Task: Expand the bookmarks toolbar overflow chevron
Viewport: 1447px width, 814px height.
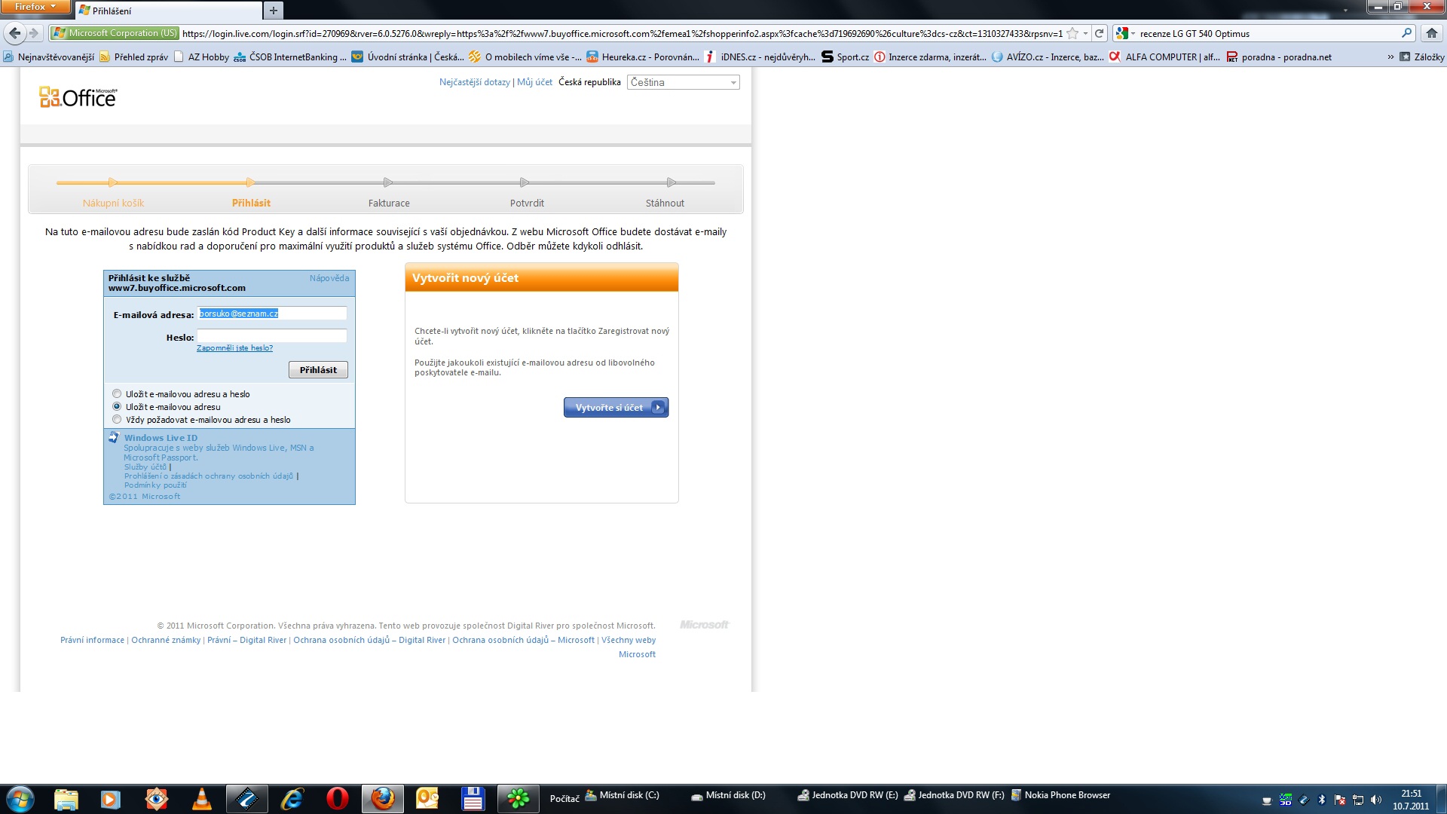Action: 1390,57
